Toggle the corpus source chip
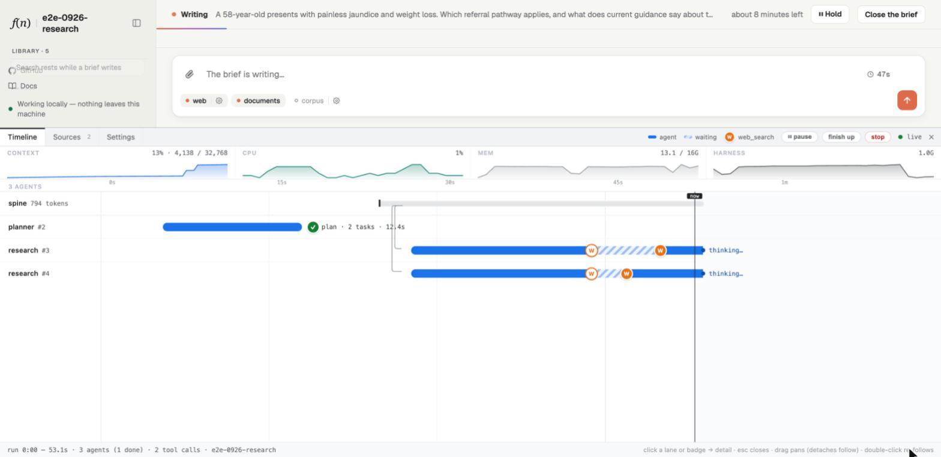941x457 pixels. 308,101
